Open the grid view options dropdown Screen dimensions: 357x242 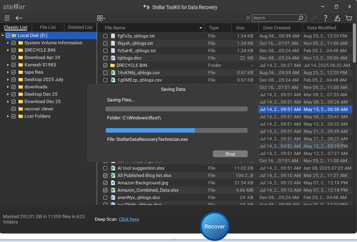(101, 18)
